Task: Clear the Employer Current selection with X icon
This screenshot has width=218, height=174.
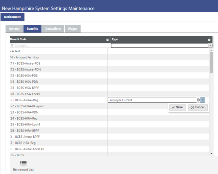Action: point(198,100)
